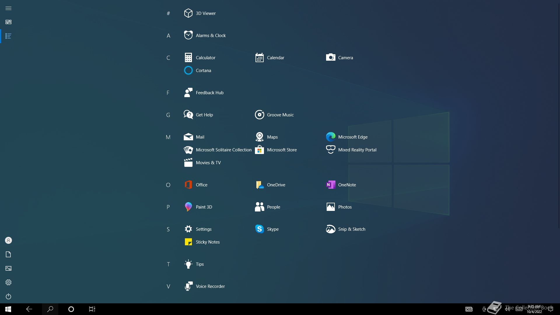This screenshot has height=315, width=560.
Task: Expand the Start hamburger menu
Action: [x=8, y=8]
